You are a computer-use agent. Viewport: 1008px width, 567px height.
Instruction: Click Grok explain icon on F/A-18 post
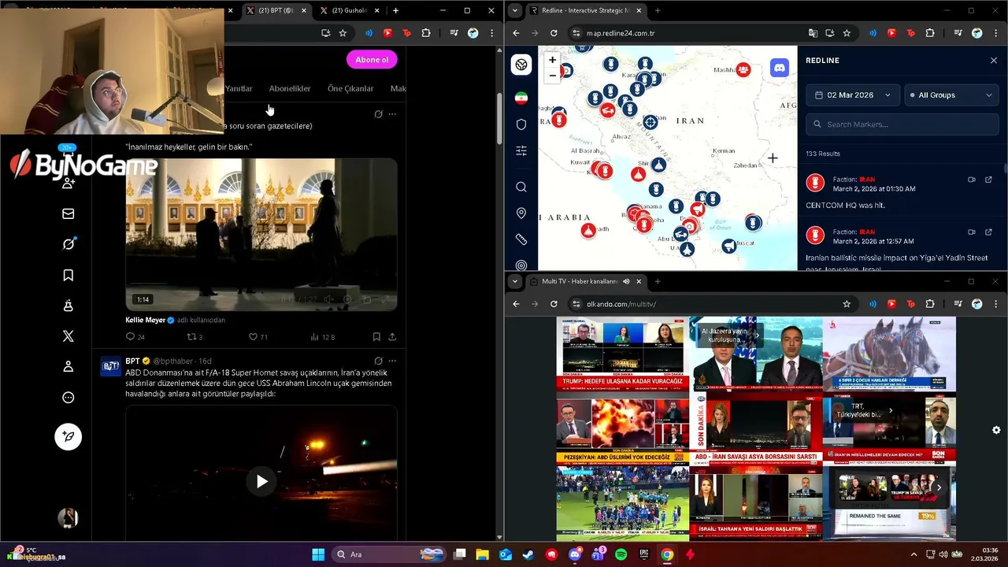click(x=378, y=361)
